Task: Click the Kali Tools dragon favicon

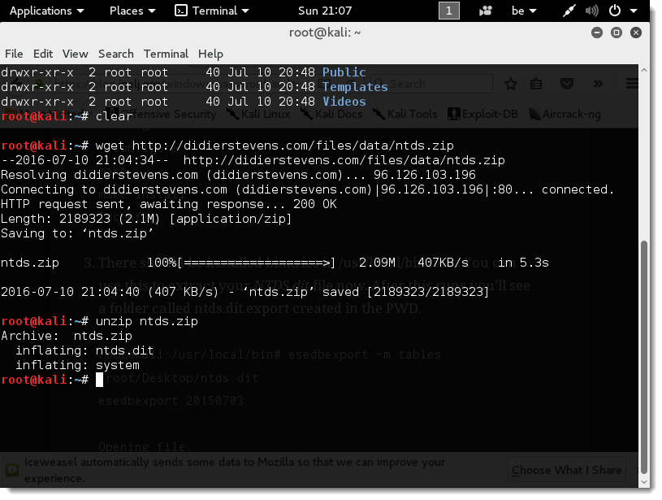Action: (378, 114)
